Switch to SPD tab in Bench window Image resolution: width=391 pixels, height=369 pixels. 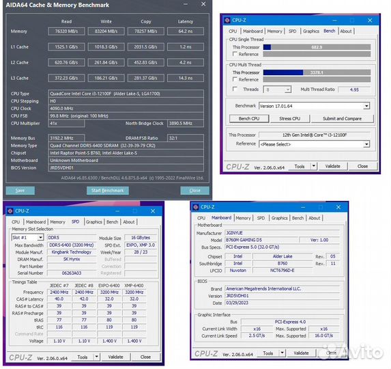pyautogui.click(x=292, y=31)
